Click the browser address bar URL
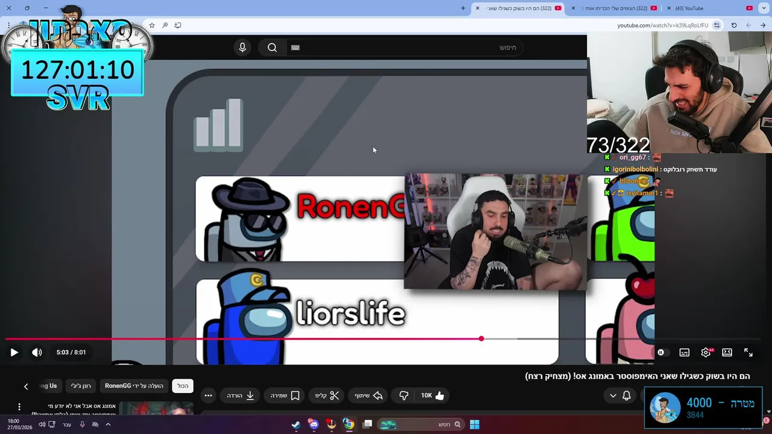Viewport: 772px width, 434px height. coord(662,25)
